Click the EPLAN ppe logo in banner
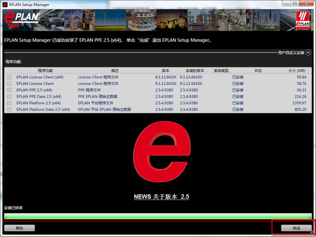Image resolution: width=316 pixels, height=237 pixels. click(22, 20)
